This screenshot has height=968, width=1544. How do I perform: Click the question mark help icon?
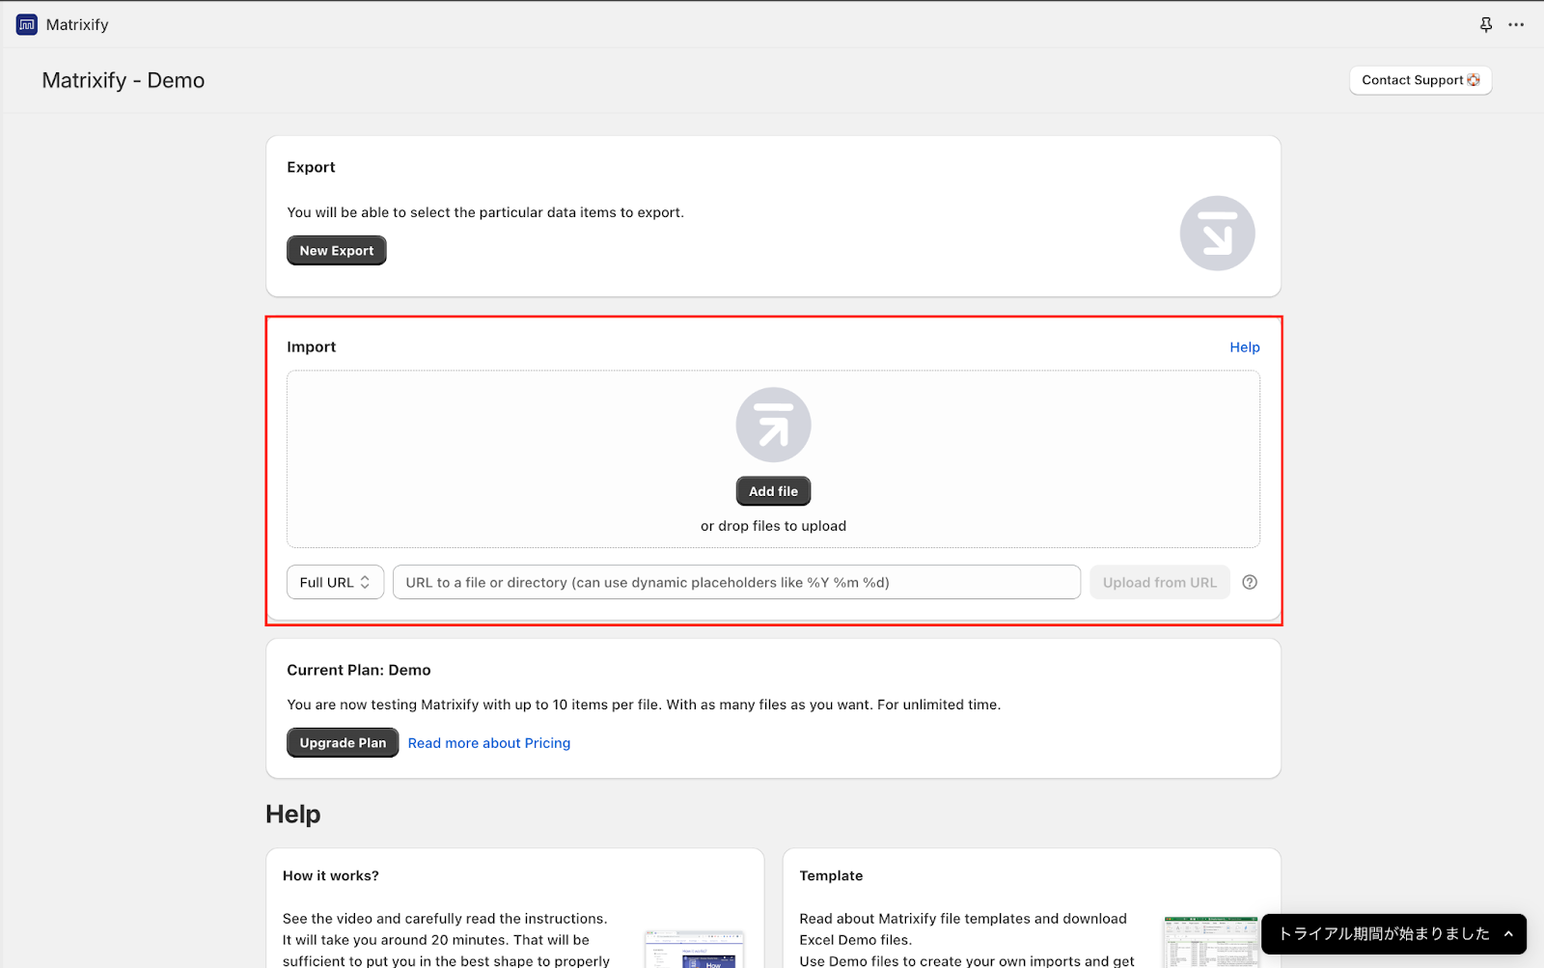pos(1250,582)
